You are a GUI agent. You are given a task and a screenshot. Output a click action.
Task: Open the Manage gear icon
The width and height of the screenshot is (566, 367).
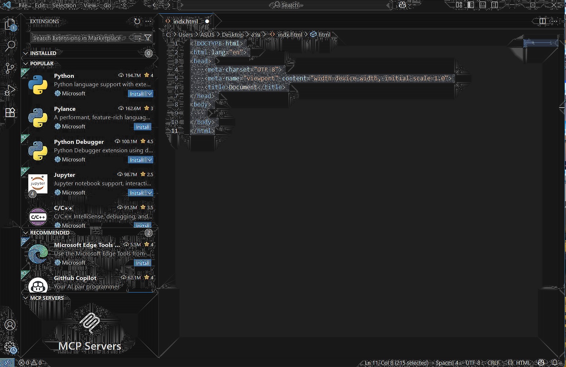click(x=10, y=347)
